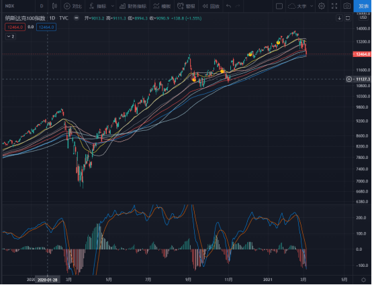Click the plus icon beside 11127.3 crosshair label
Viewport: 372px width, 285px height.
(x=349, y=79)
